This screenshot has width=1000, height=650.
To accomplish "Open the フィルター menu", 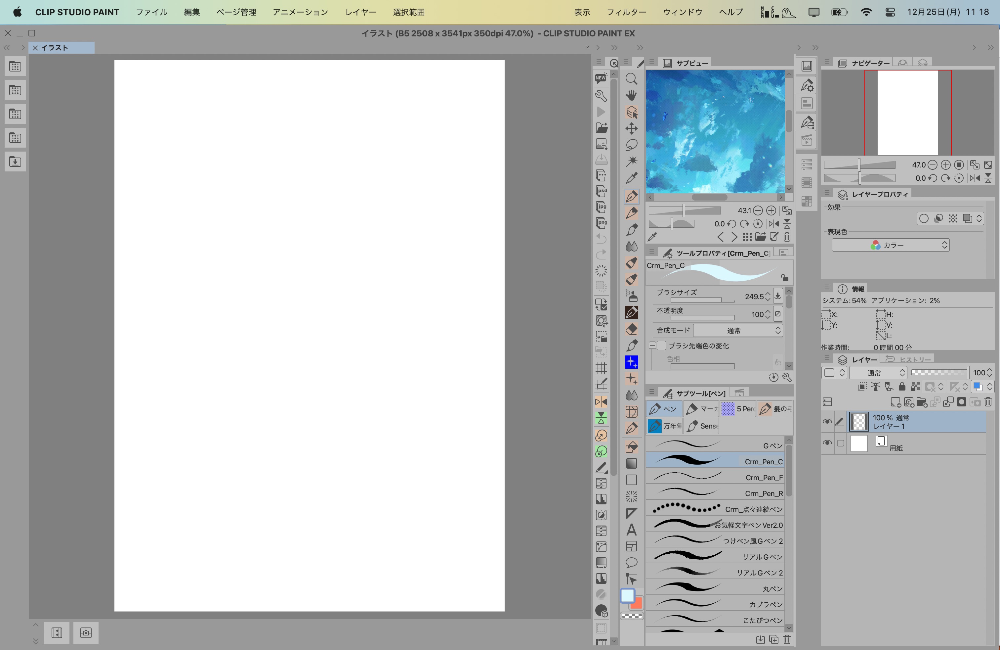I will pyautogui.click(x=626, y=12).
